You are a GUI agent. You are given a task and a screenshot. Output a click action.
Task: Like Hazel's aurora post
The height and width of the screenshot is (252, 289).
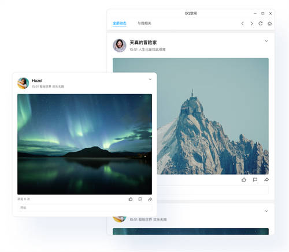(x=131, y=199)
